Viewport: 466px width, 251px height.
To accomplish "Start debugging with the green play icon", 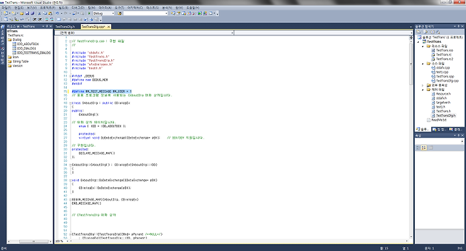I will point(89,14).
